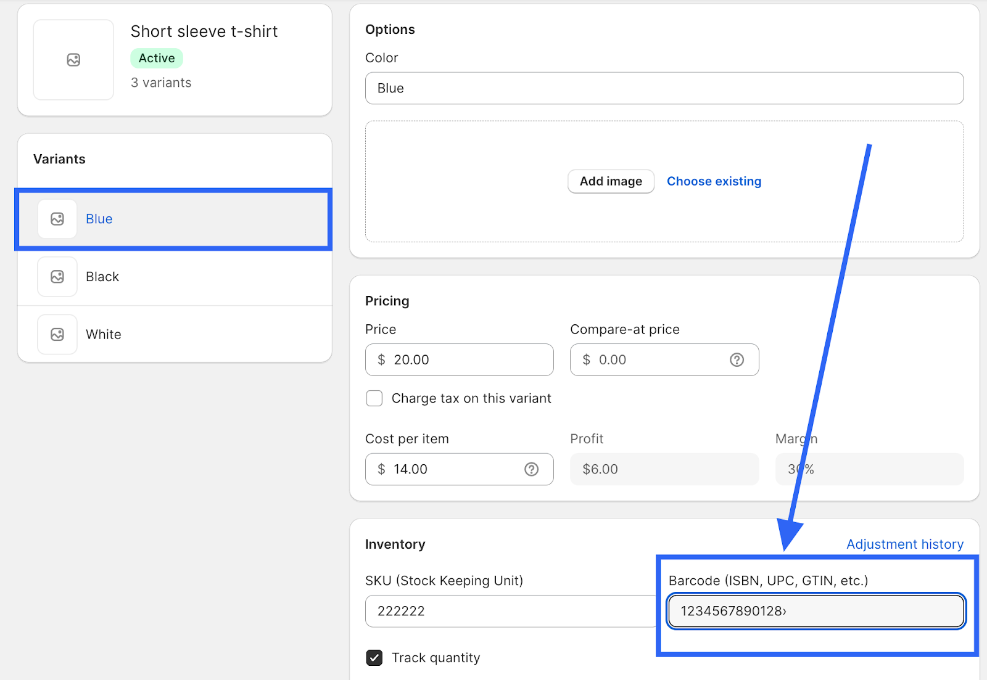Select the Blue variant row
The image size is (987, 680).
[175, 219]
